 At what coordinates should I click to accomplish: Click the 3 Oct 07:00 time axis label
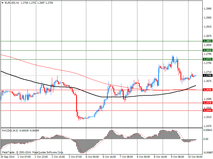75,157
